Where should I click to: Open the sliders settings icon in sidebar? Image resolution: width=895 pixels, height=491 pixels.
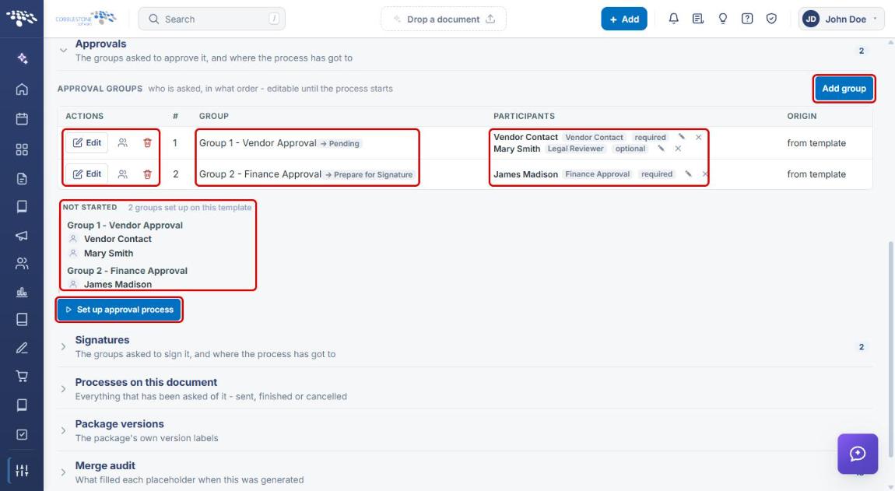click(22, 471)
